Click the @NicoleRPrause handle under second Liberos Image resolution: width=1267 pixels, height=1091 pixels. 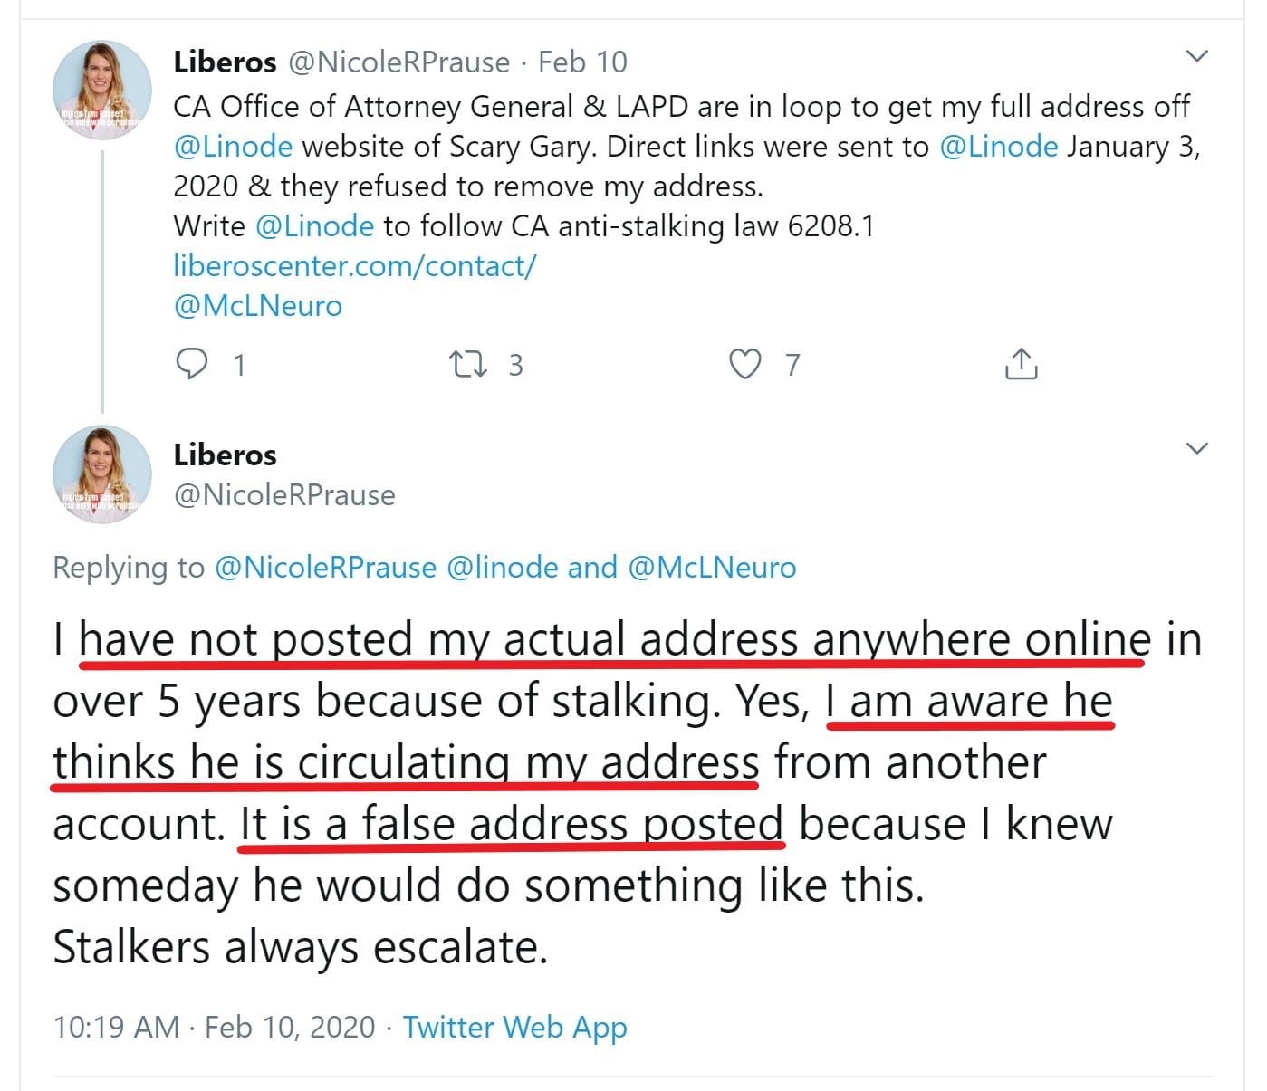[284, 494]
